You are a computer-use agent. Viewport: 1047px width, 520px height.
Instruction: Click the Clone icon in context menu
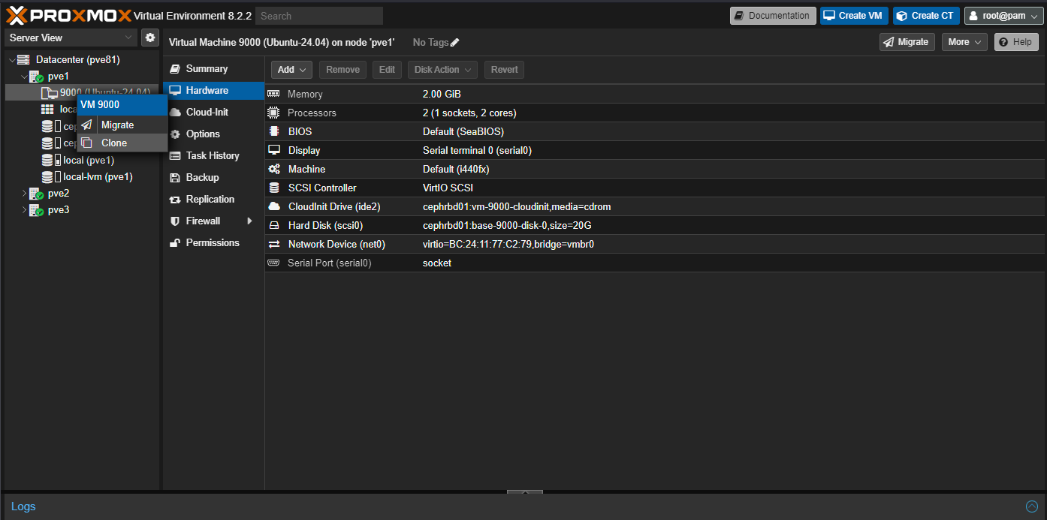pos(87,143)
